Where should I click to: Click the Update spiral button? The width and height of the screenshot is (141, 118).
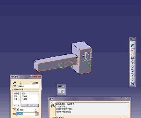point(61,91)
